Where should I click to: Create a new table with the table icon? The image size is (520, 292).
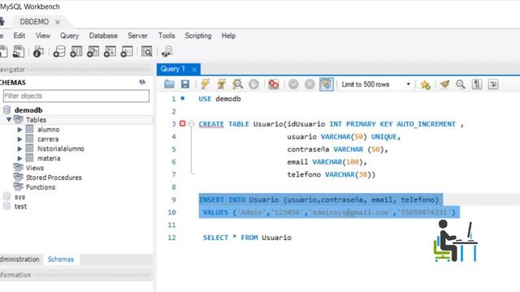click(76, 52)
